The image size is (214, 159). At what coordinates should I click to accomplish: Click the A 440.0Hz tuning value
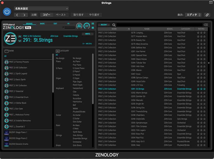[87, 44]
